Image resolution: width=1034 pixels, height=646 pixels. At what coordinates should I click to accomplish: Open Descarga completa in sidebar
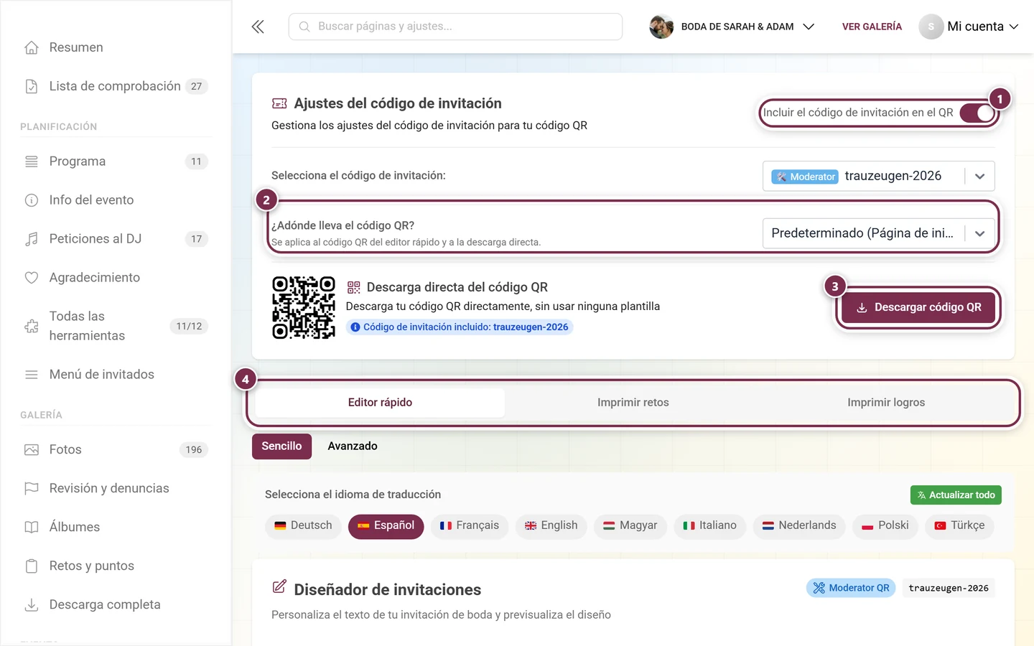[116, 605]
